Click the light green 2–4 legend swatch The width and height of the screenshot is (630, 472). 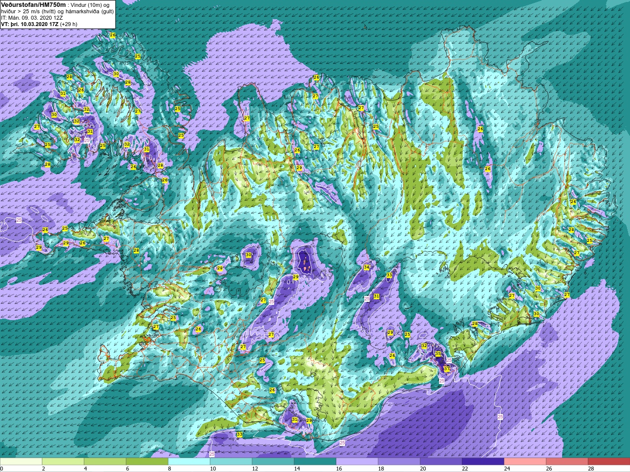click(63, 462)
